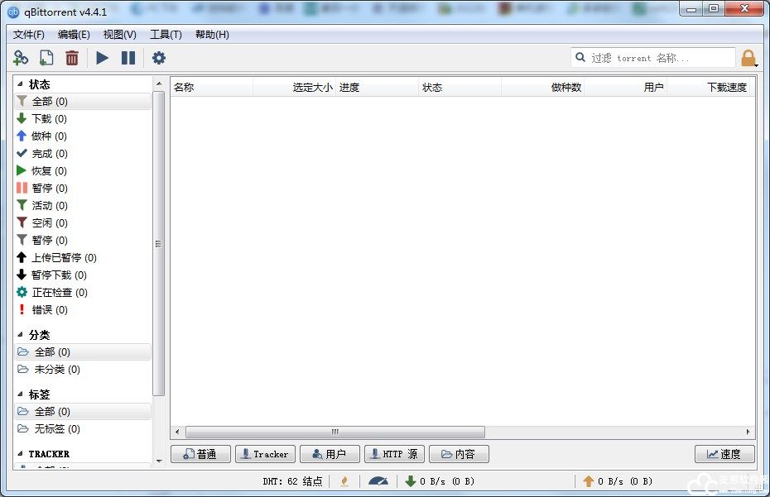Screen dimensions: 770x497
Task: Click the flame connection status icon
Action: click(344, 481)
